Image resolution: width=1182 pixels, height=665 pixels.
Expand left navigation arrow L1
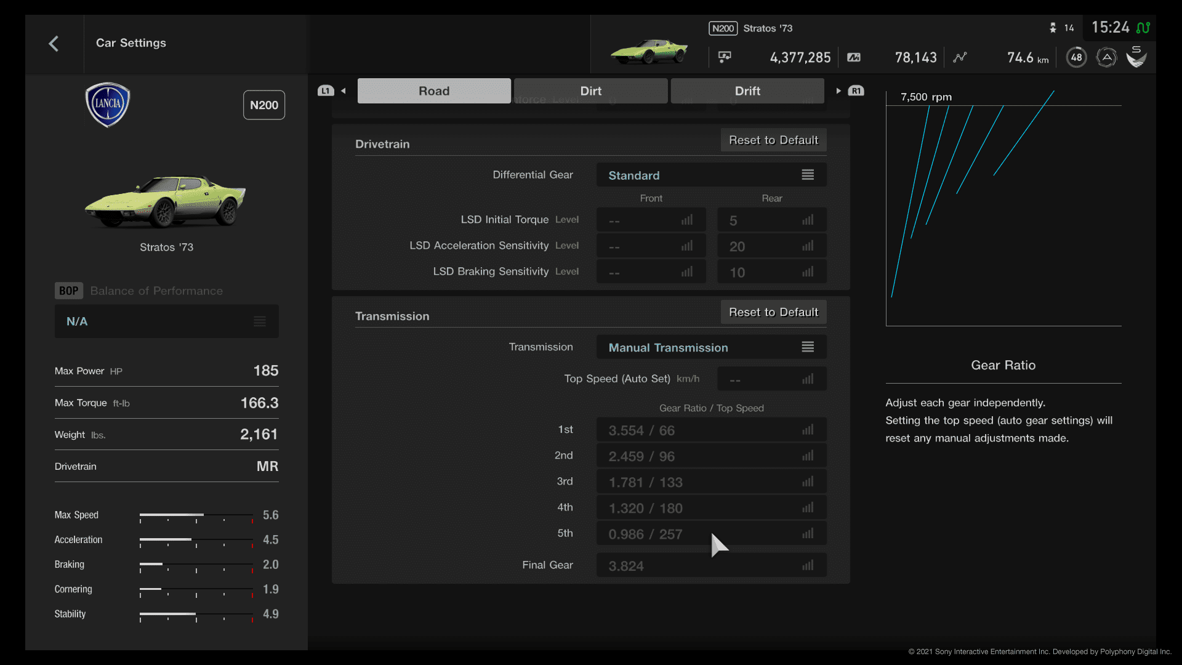coord(344,90)
